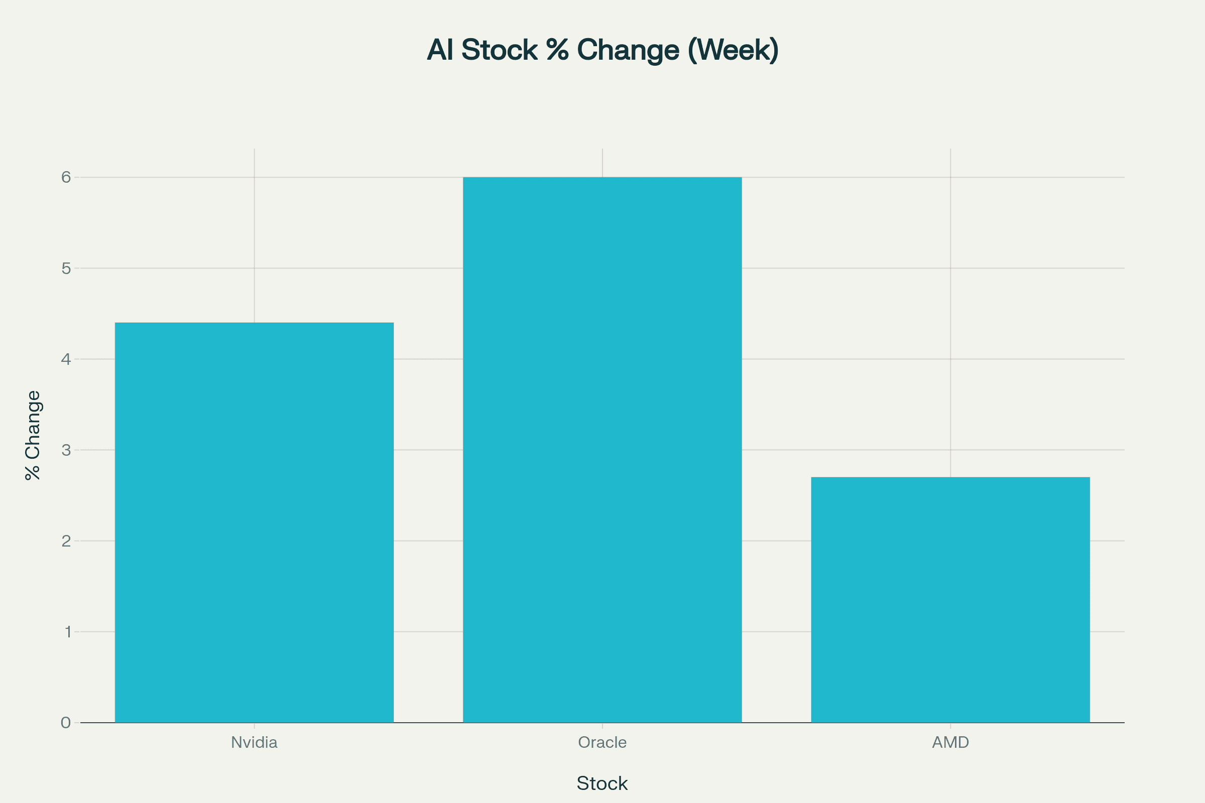The height and width of the screenshot is (803, 1205).
Task: Click the x-axis tick mark under the Nvidia bar
Action: point(254,726)
